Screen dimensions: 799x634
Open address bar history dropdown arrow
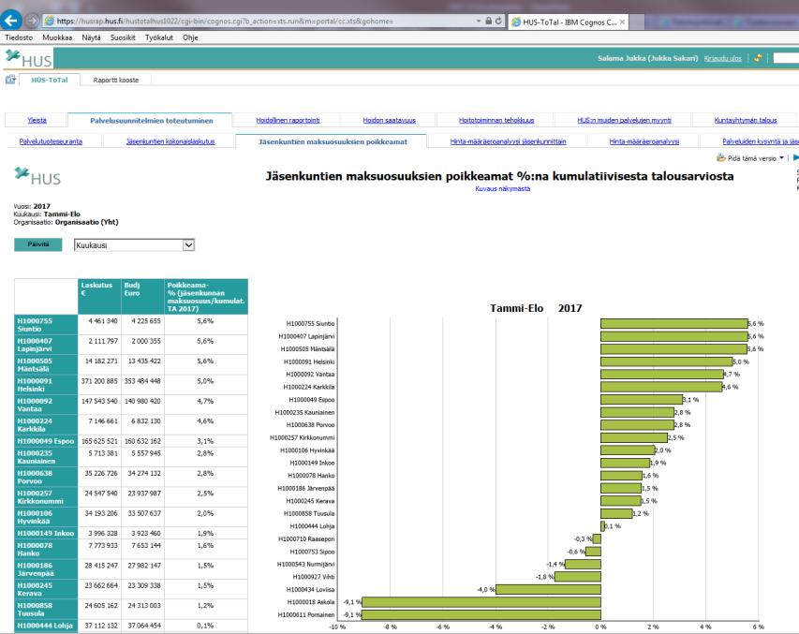tap(479, 21)
